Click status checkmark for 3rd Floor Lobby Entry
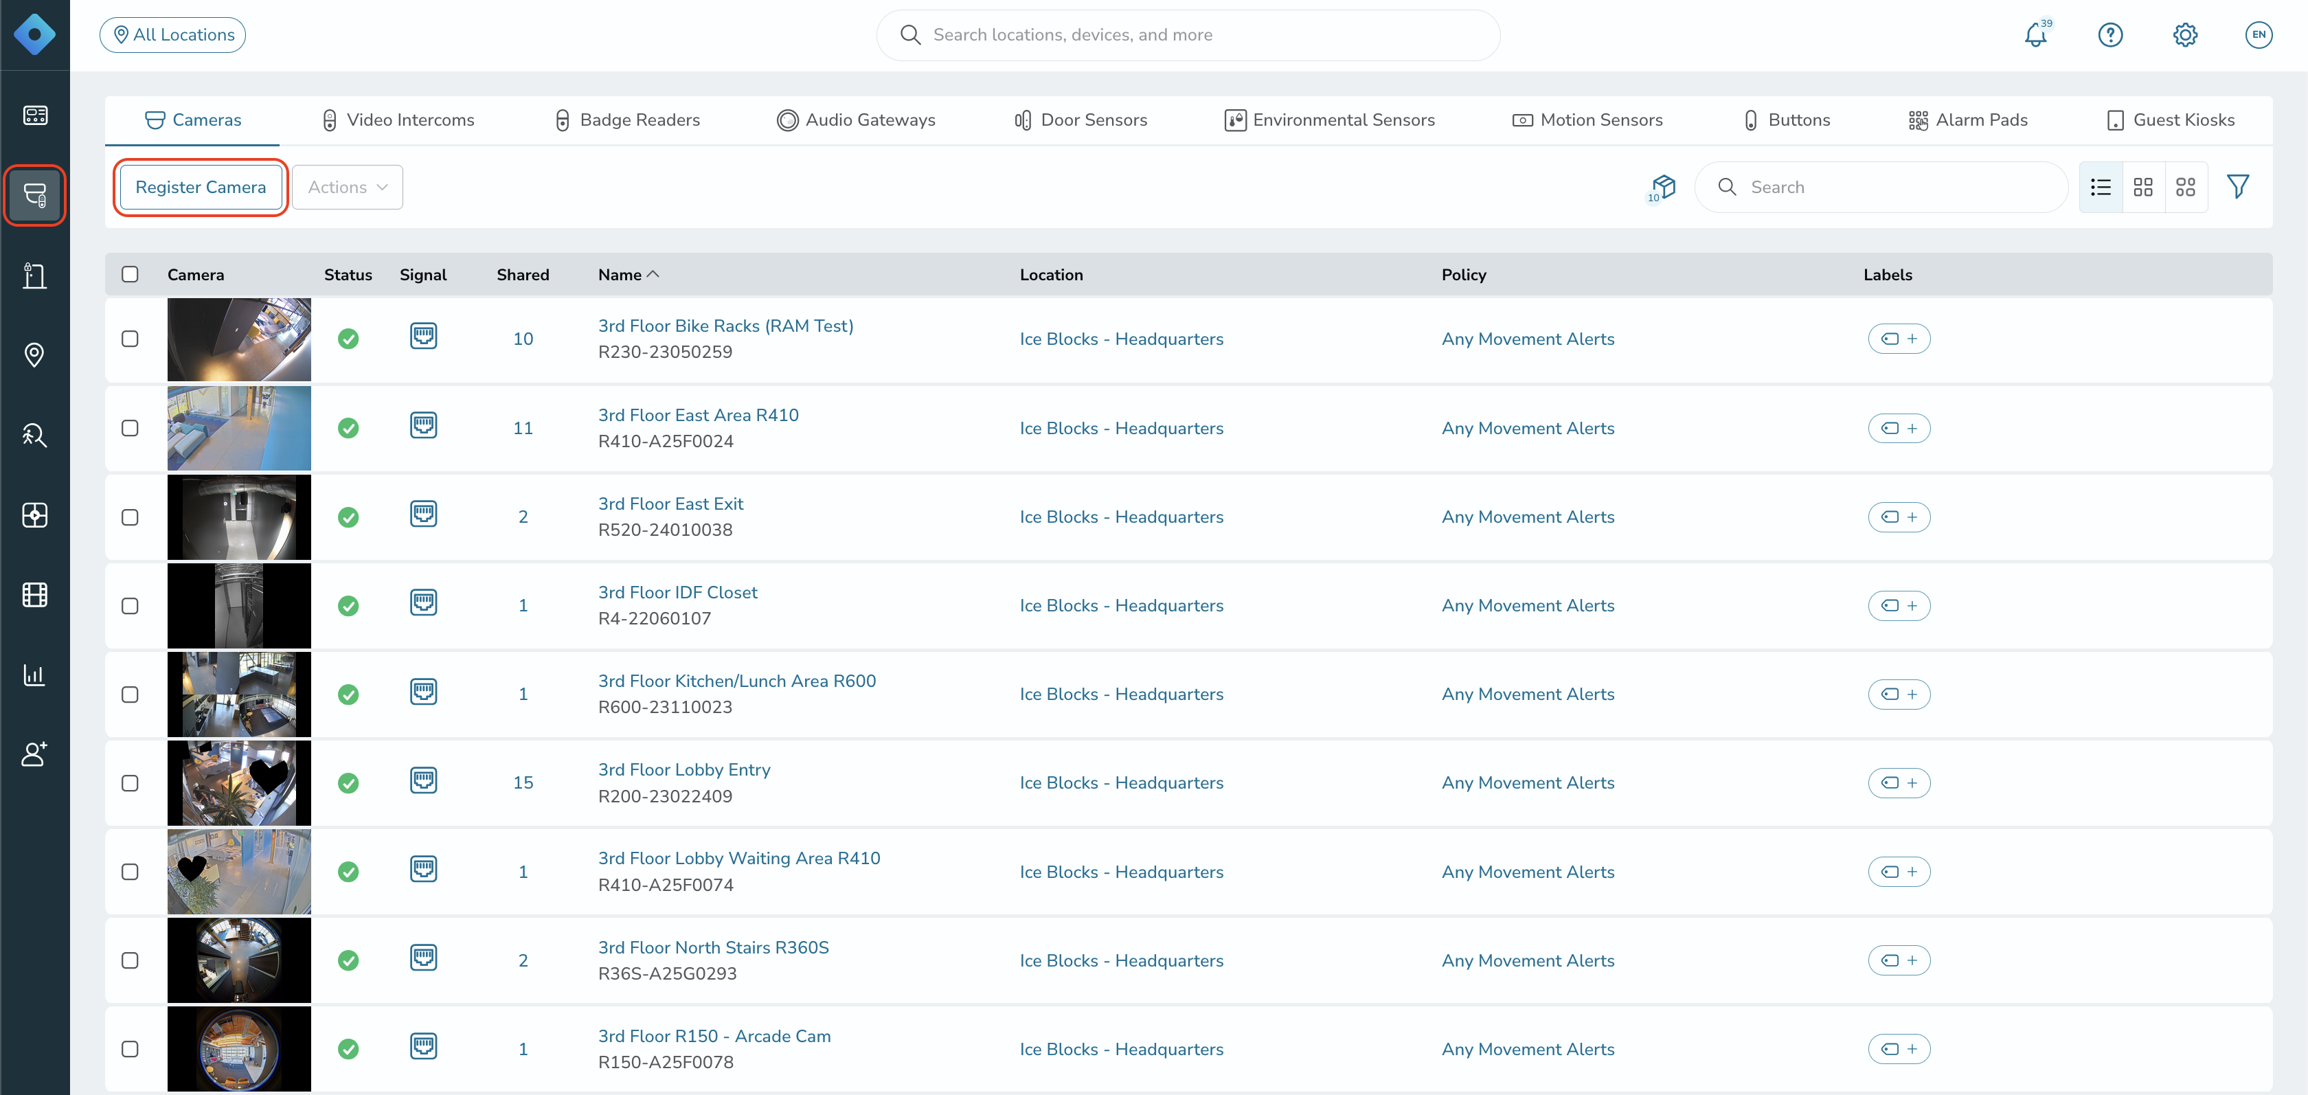This screenshot has height=1095, width=2308. pyautogui.click(x=348, y=783)
